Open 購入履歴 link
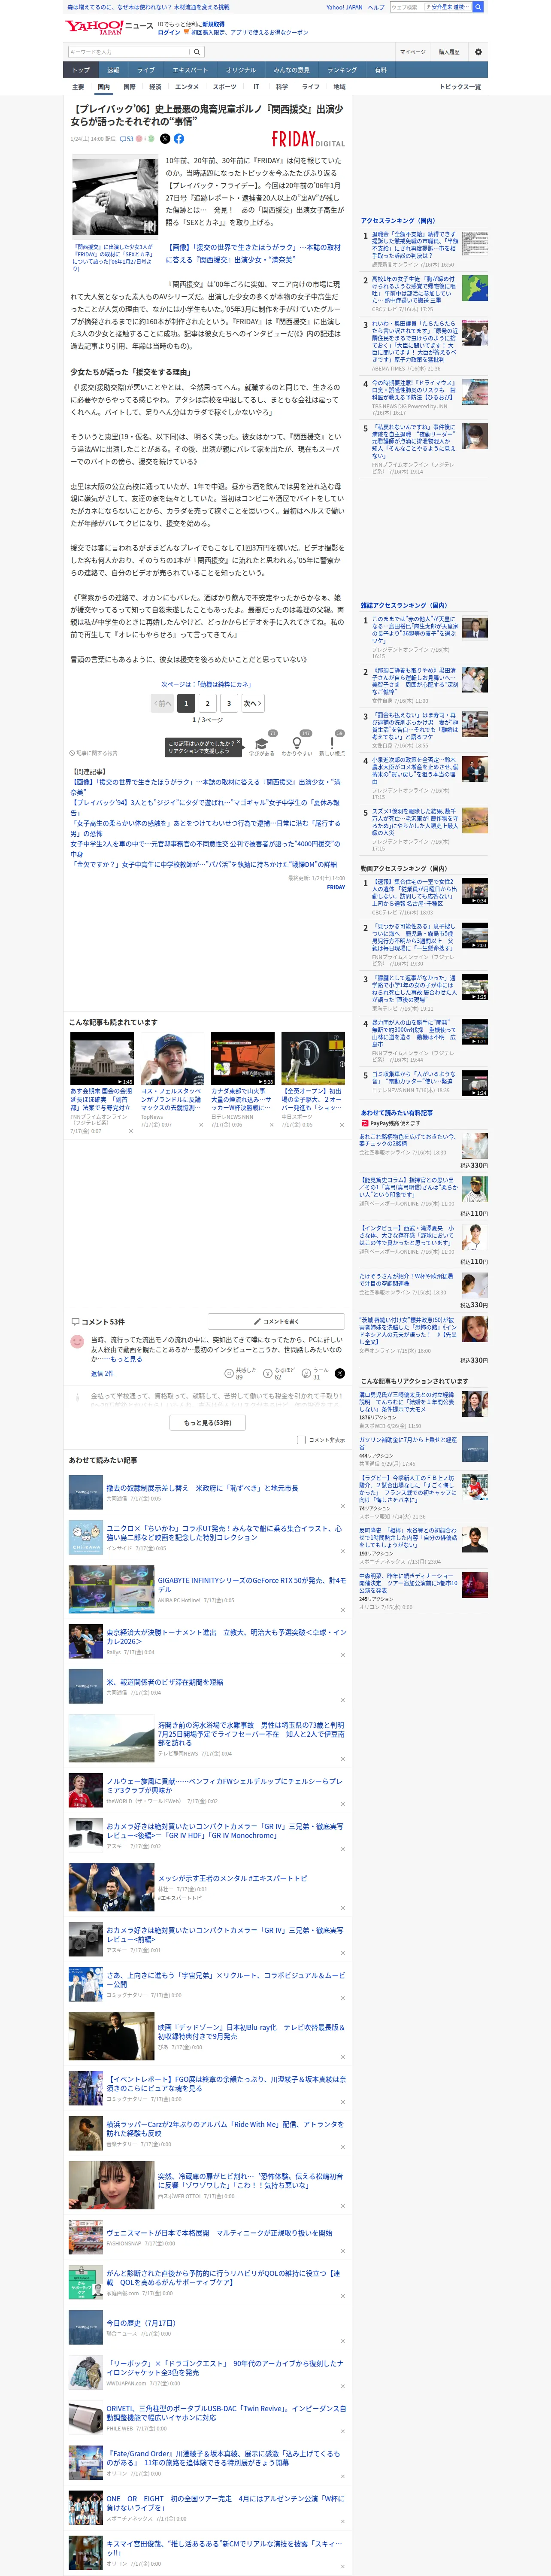Image resolution: width=551 pixels, height=2576 pixels. (449, 52)
